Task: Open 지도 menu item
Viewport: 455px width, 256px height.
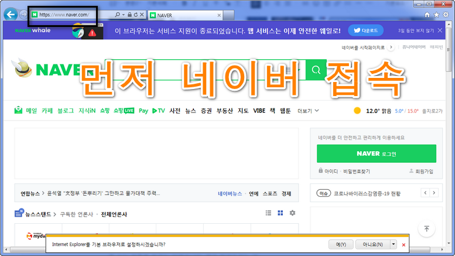Action: (x=243, y=111)
